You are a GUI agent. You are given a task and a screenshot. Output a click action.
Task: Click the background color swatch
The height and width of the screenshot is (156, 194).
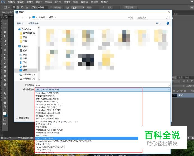(x=6, y=116)
